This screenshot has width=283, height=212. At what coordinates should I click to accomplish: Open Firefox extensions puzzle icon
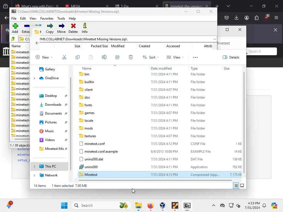[256, 18]
